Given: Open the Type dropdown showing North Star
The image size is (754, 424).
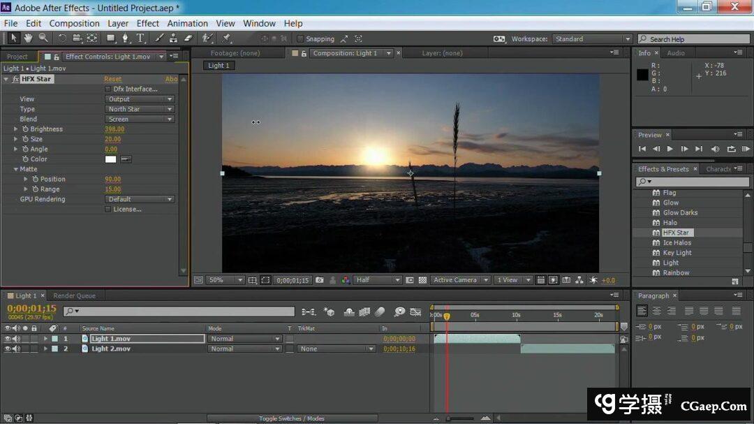Looking at the screenshot, I should coord(140,109).
